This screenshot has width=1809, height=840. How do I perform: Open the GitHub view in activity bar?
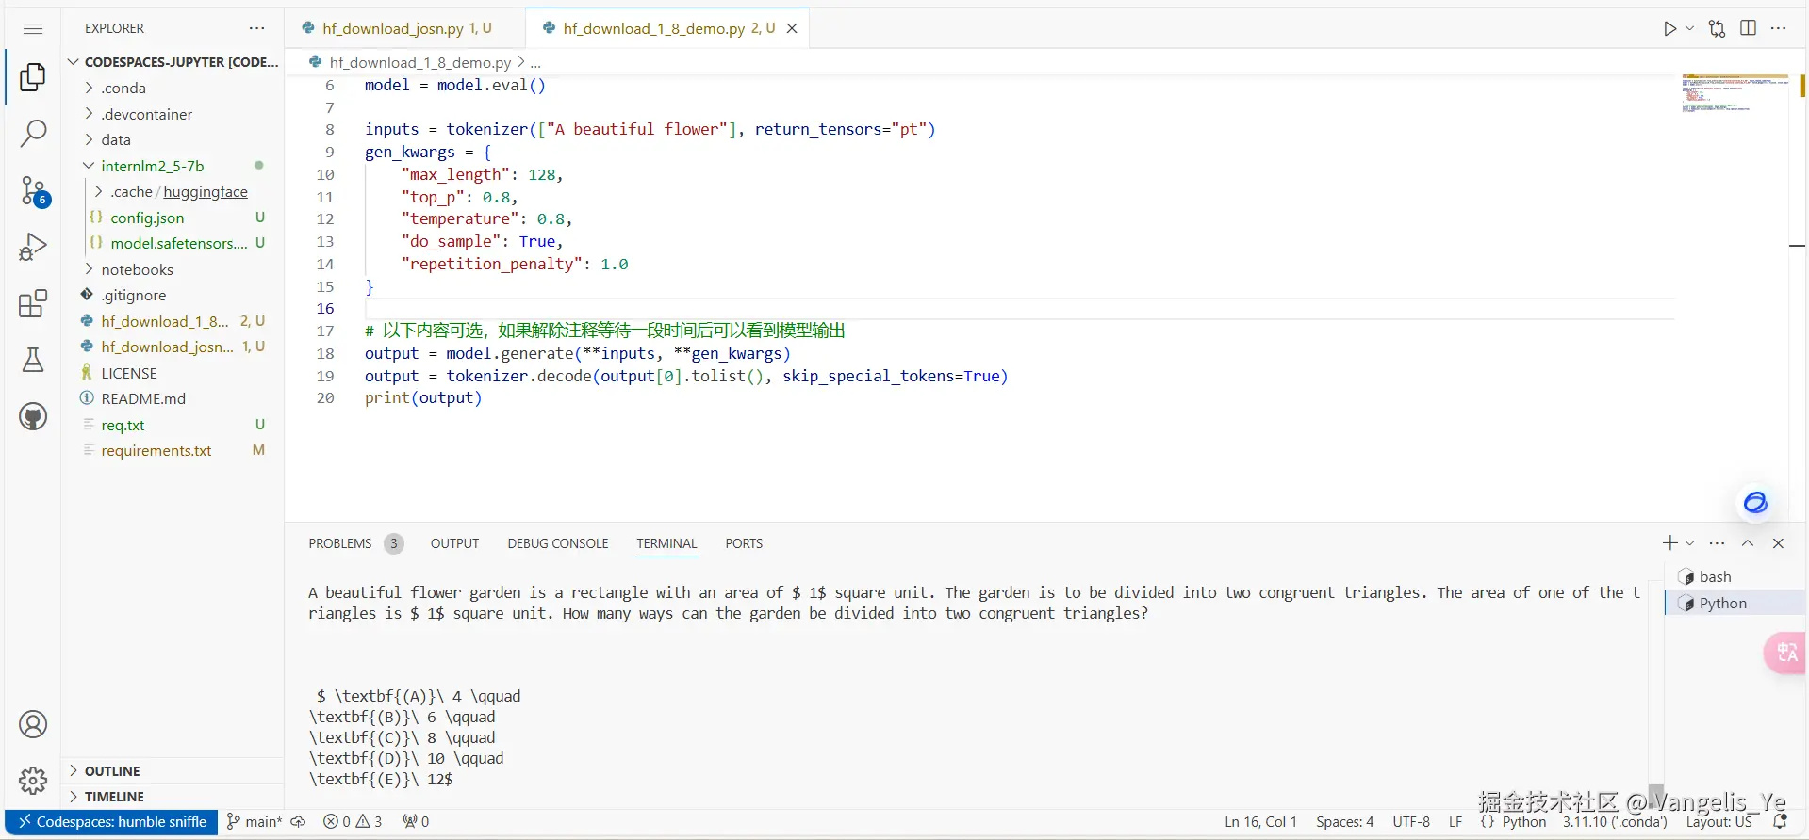[33, 416]
